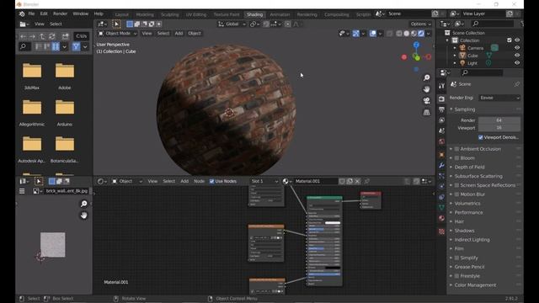Adjust the Viewport samples value field
This screenshot has height=303, width=539.
pyautogui.click(x=499, y=127)
